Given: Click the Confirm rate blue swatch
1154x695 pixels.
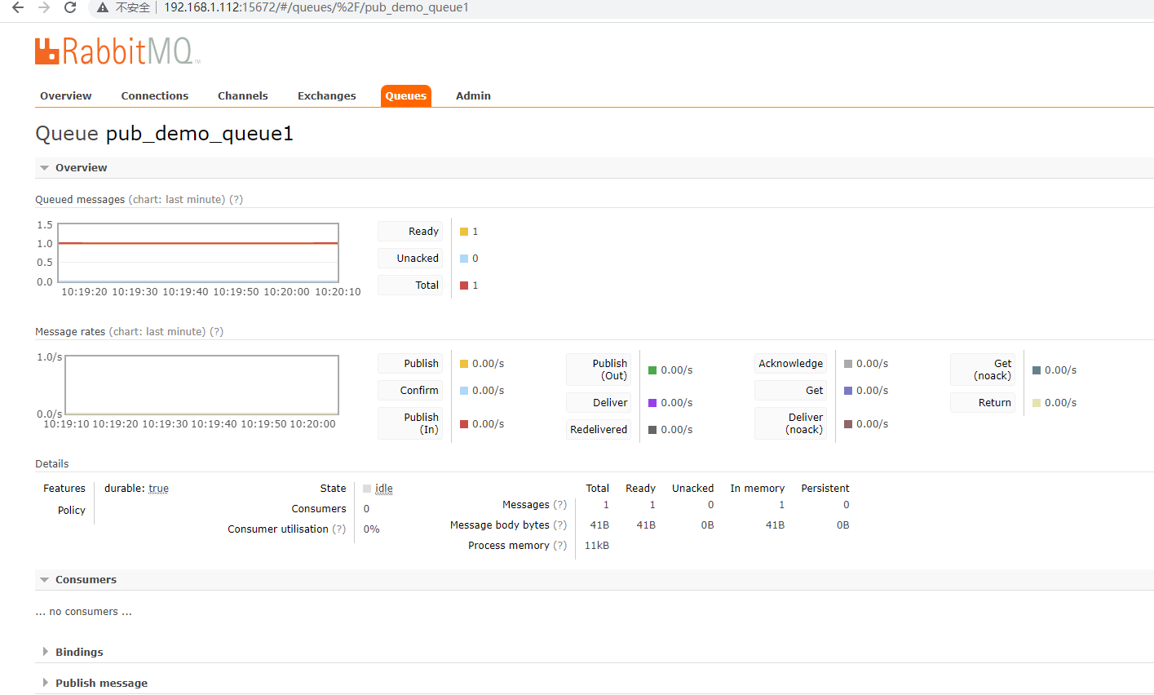Looking at the screenshot, I should click(x=464, y=391).
